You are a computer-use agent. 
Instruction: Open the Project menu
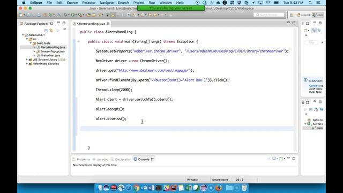click(139, 3)
